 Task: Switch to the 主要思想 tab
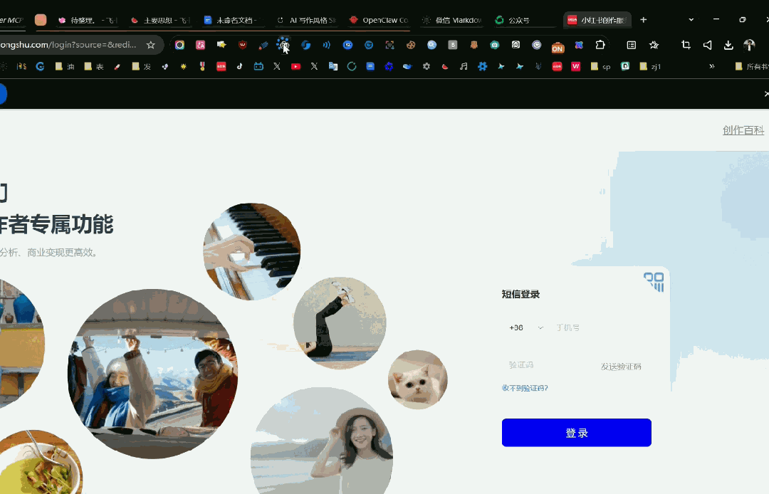[160, 20]
